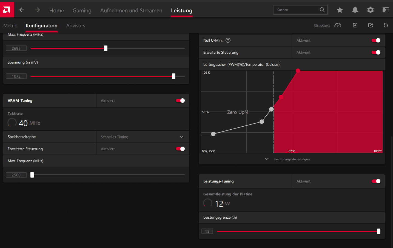Select the leftmost gray fan curve point
This screenshot has width=393, height=248.
(213, 134)
